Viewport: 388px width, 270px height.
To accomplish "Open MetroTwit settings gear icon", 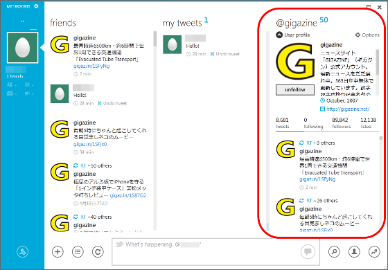I will (x=36, y=6).
